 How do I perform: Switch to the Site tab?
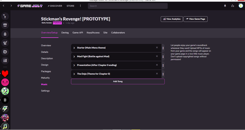pos(105,33)
